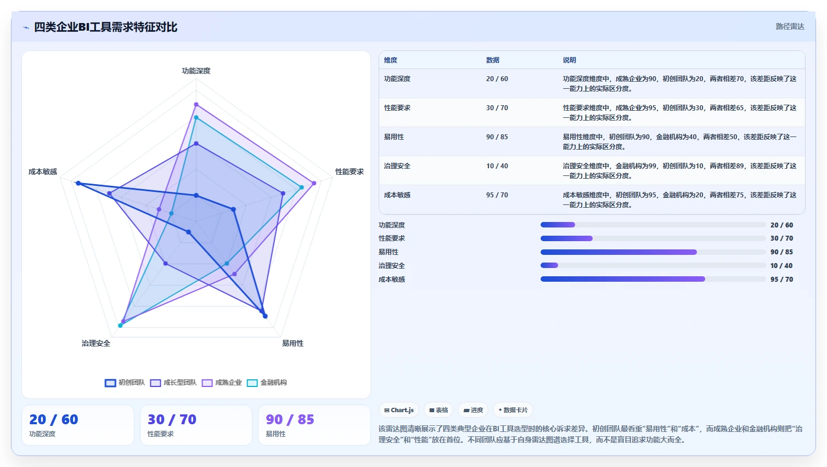Click the 成熟企业 legend label
The image size is (827, 467).
(x=228, y=383)
